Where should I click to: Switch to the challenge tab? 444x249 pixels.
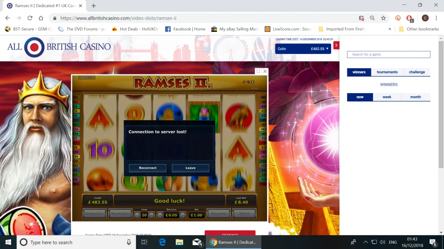(417, 72)
